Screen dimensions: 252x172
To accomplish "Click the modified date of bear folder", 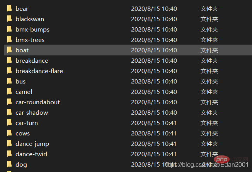I will click(x=154, y=8).
